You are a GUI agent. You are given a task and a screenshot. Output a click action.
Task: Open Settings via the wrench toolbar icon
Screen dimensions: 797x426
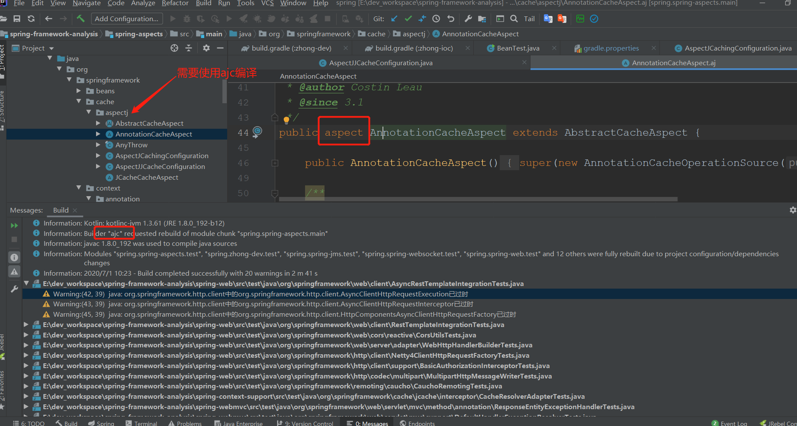coord(468,19)
